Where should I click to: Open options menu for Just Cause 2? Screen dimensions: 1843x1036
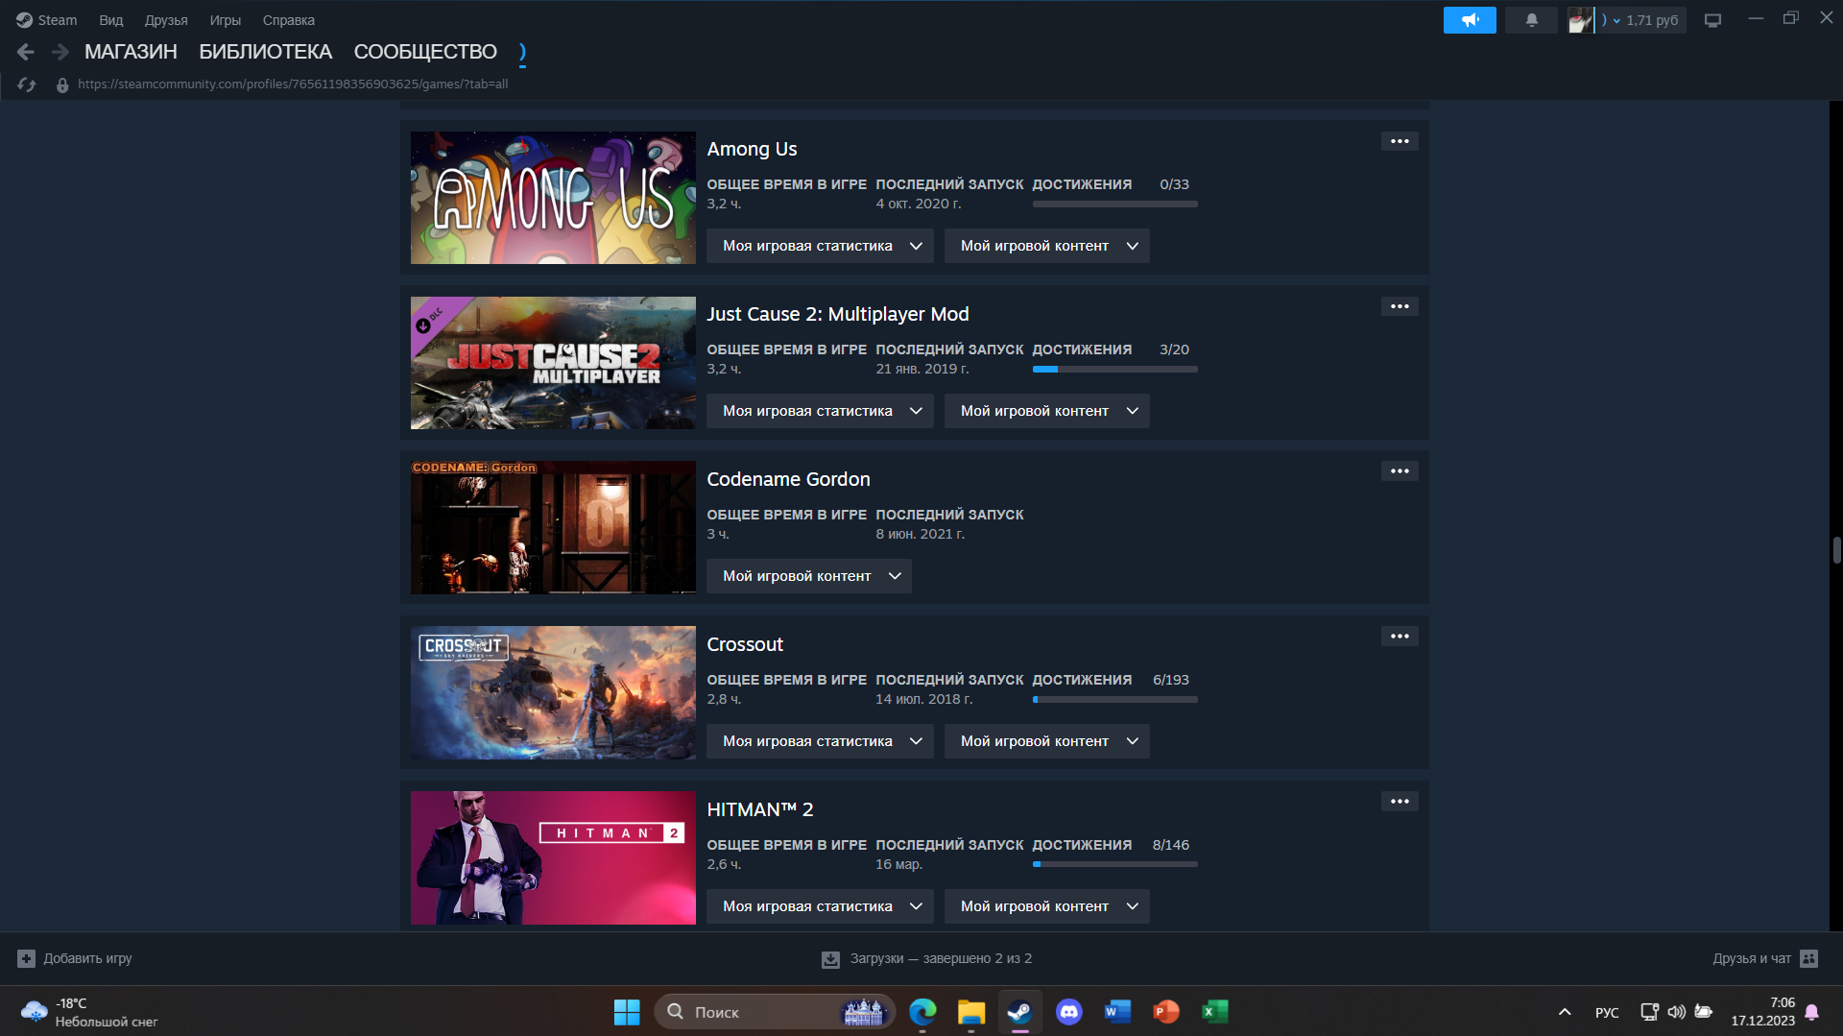coord(1400,306)
